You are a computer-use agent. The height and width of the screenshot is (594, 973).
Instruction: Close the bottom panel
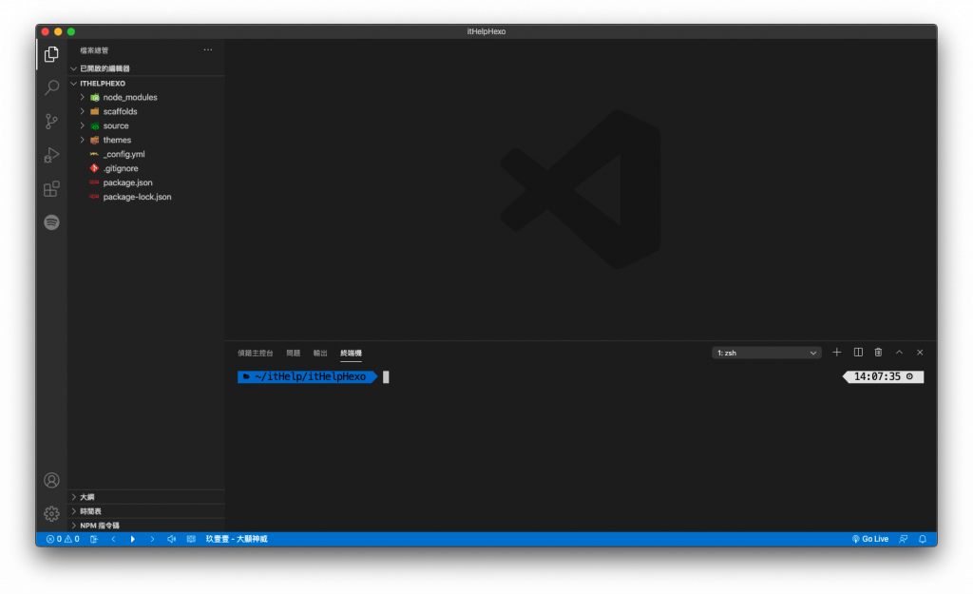click(x=920, y=352)
